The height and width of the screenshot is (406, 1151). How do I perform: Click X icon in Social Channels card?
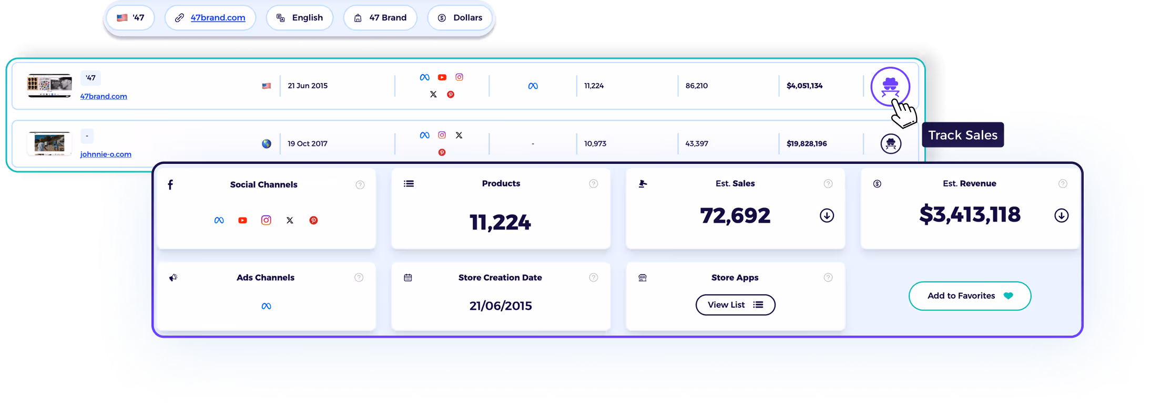pos(290,221)
